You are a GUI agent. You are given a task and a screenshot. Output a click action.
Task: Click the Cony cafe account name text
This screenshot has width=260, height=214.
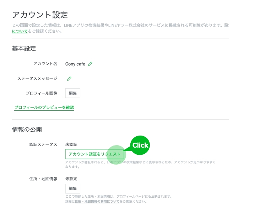point(75,64)
